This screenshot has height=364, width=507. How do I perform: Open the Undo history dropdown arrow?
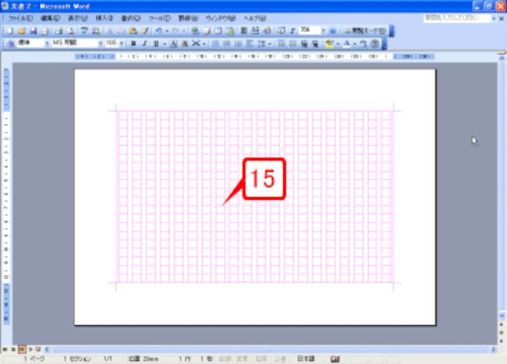(167, 31)
